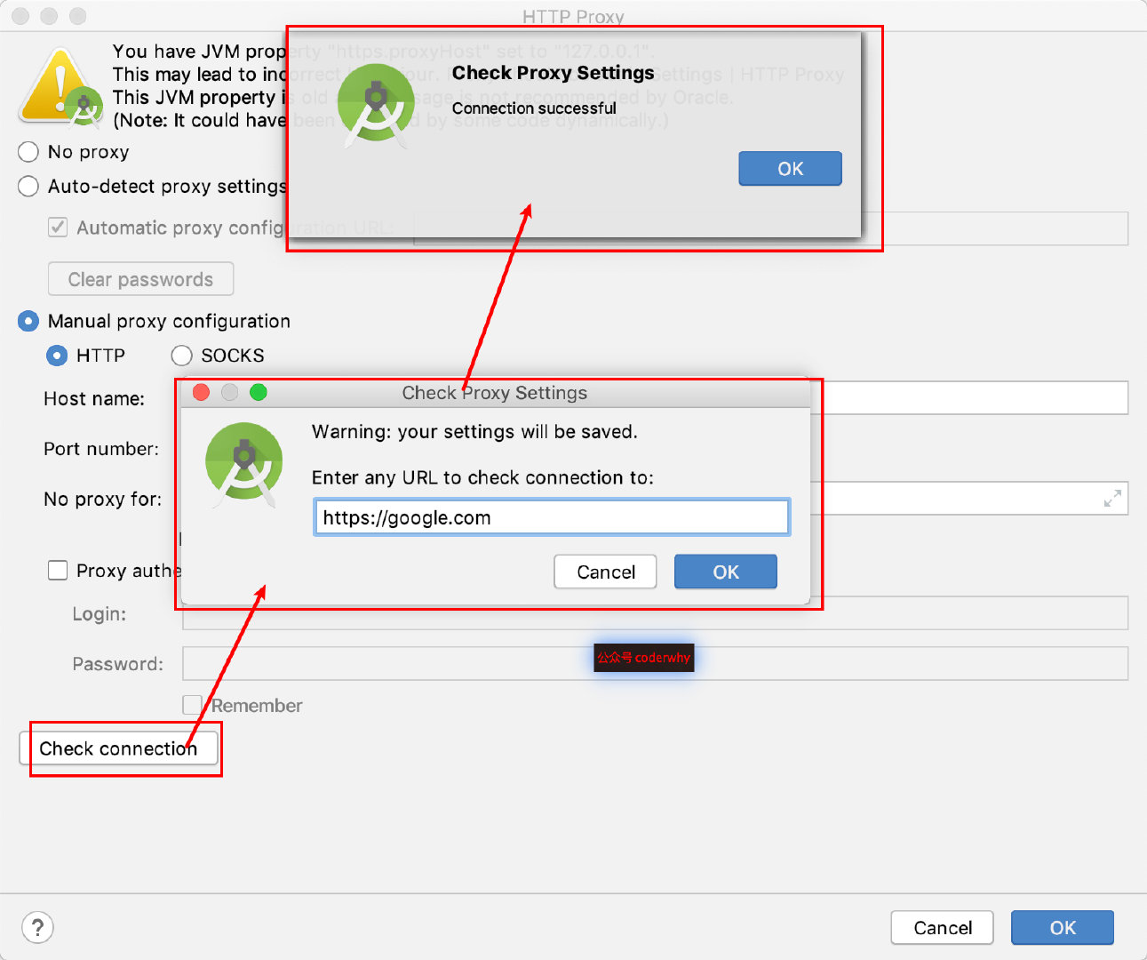
Task: Click the Android Studio icon beside the URL prompt
Action: point(243,464)
